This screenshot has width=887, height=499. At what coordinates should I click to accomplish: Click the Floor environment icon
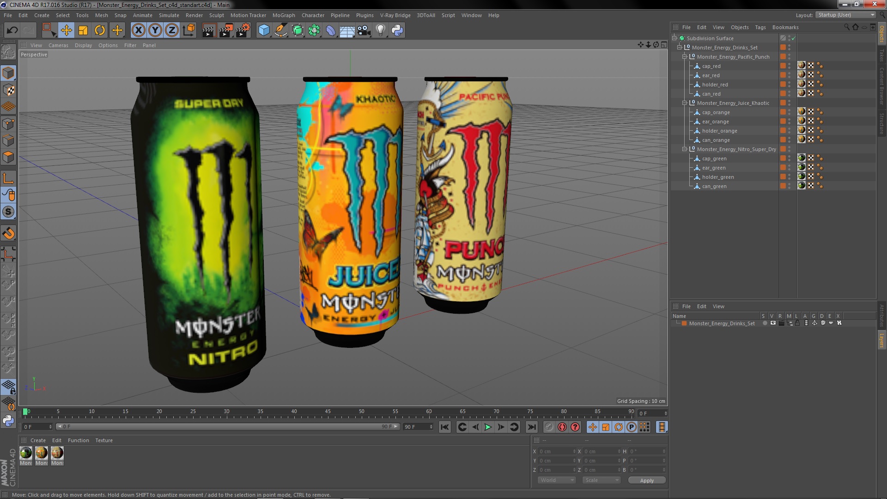[347, 30]
